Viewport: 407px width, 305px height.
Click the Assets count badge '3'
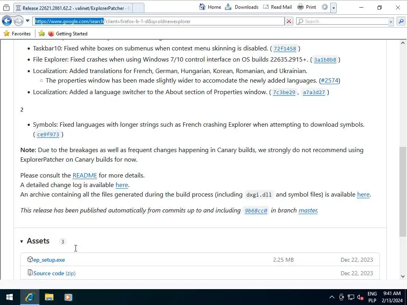tap(62, 242)
